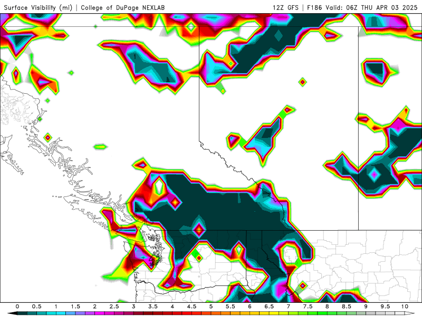The image size is (422, 316).
Task: Click the "12Z GFS" model run text
Action: tap(285, 7)
